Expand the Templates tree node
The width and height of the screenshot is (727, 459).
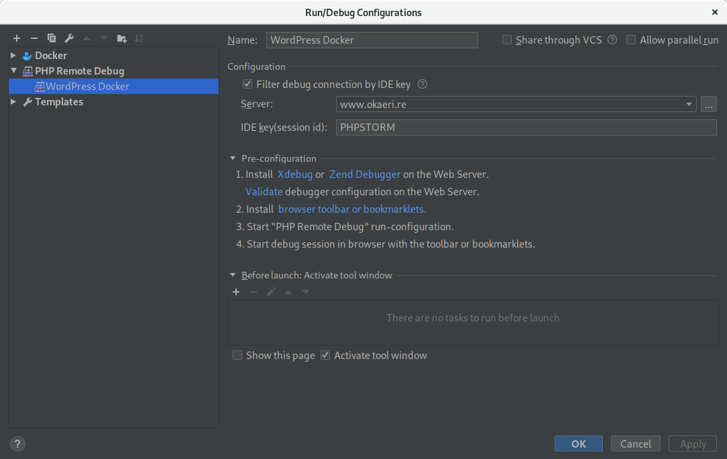(13, 101)
